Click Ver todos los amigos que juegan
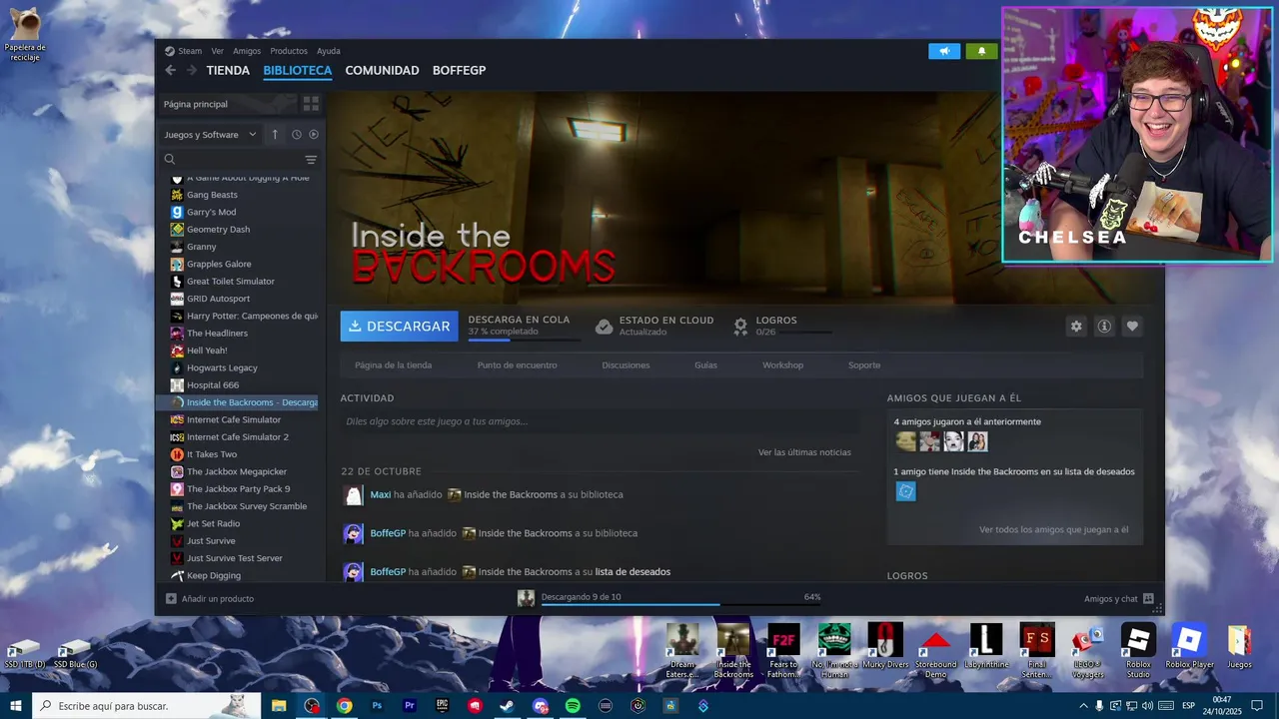This screenshot has height=719, width=1279. 1054,529
